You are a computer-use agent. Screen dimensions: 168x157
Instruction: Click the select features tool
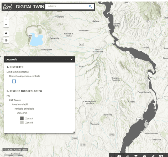pyautogui.click(x=128, y=156)
